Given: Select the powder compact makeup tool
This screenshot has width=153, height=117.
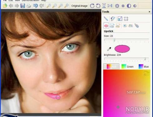Looking at the screenshot, I should tap(112, 26).
